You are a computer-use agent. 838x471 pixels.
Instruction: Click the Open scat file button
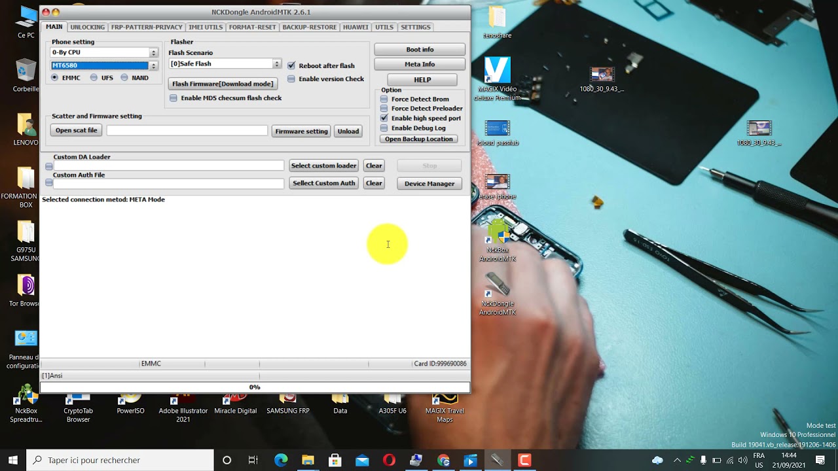click(76, 131)
